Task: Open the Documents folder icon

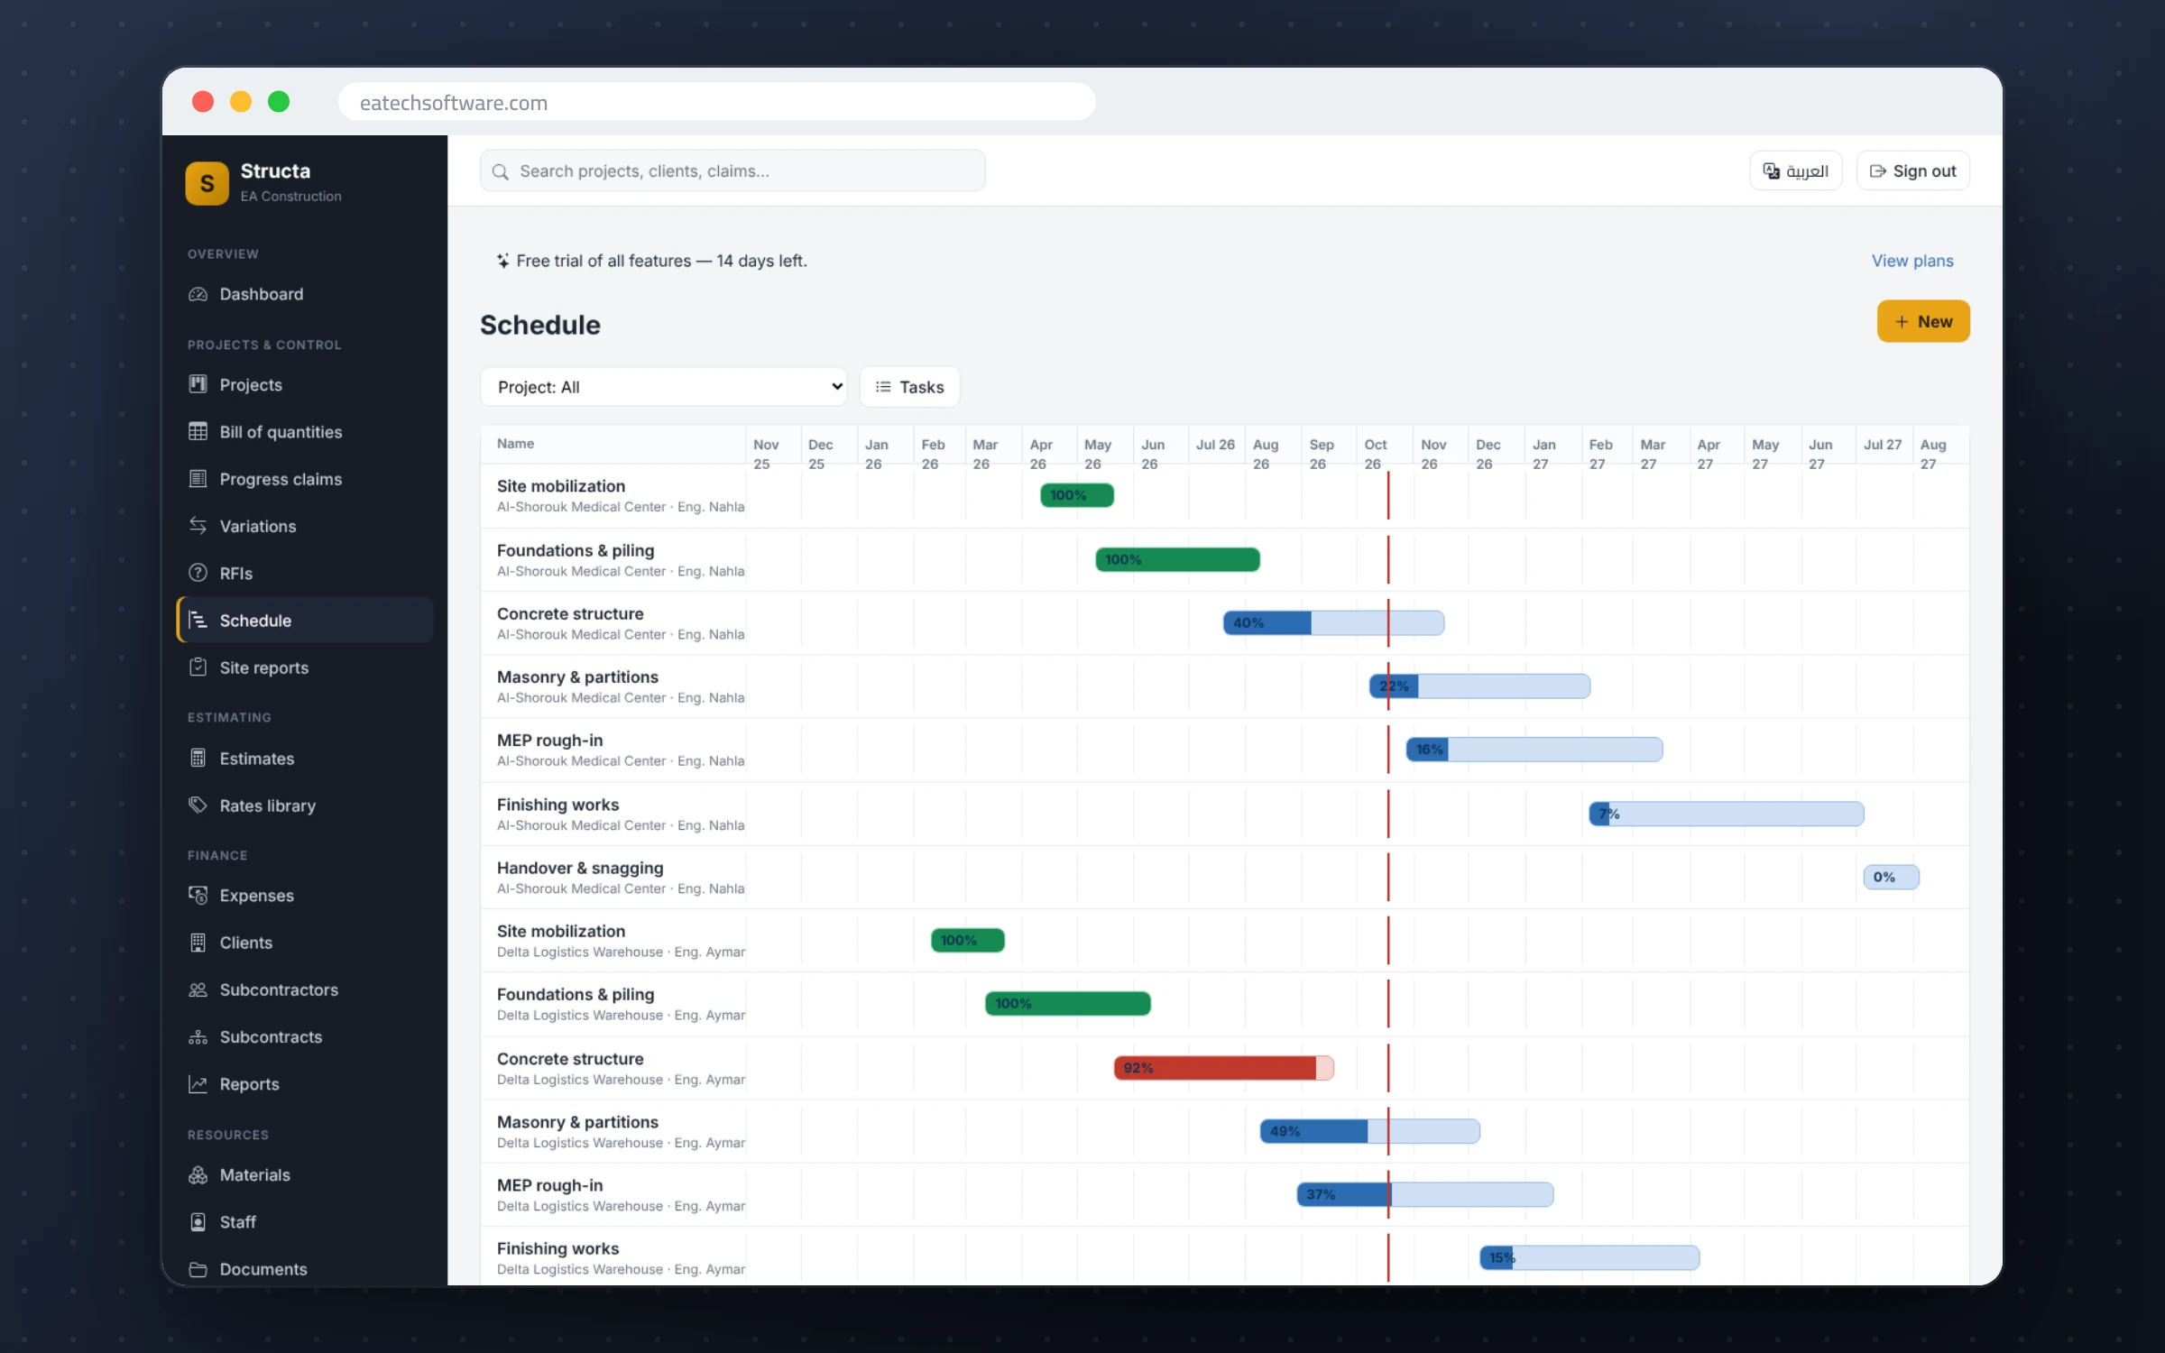Action: pos(198,1269)
